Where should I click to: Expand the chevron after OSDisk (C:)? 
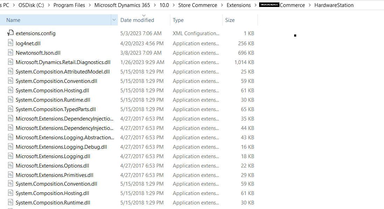(x=49, y=5)
